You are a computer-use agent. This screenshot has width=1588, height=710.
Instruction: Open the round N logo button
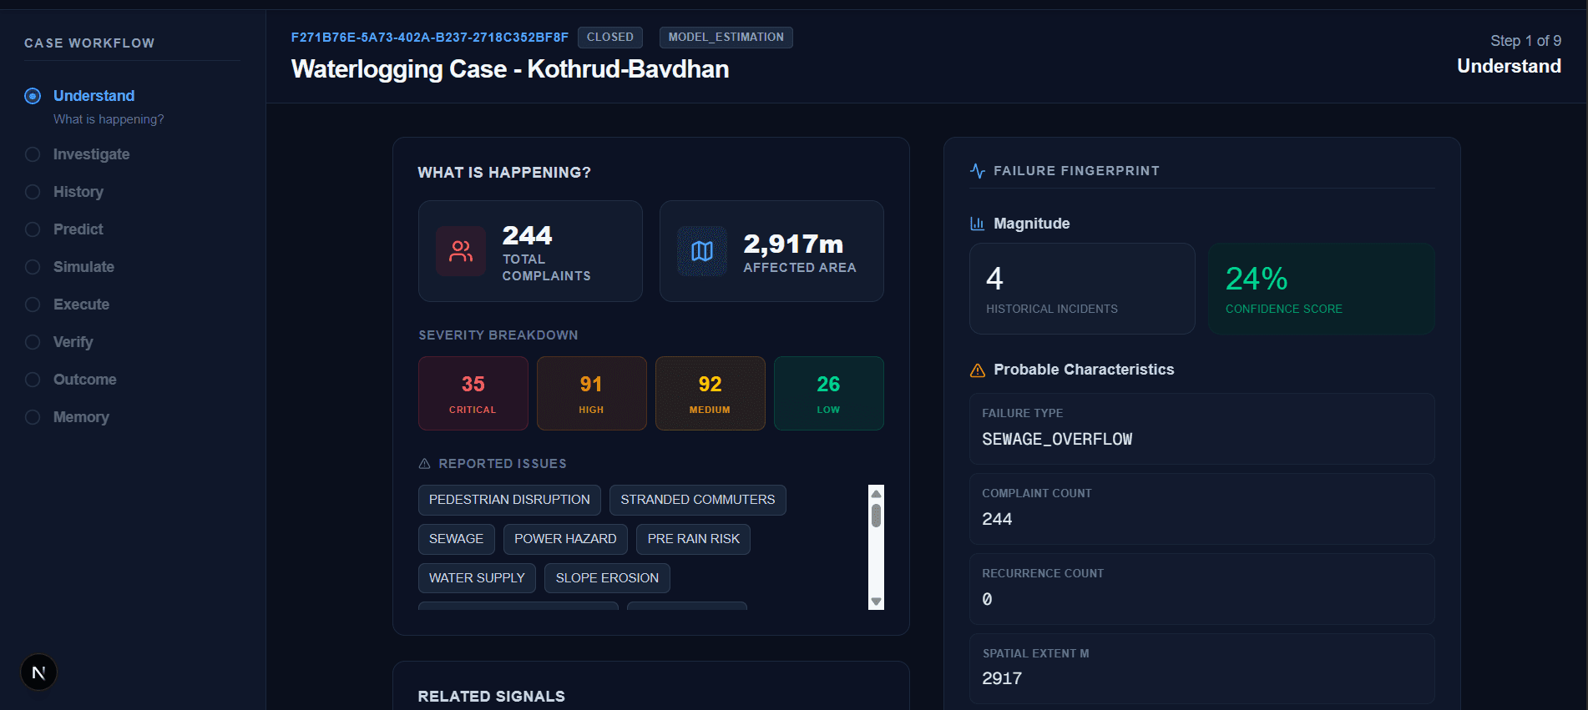coord(38,672)
